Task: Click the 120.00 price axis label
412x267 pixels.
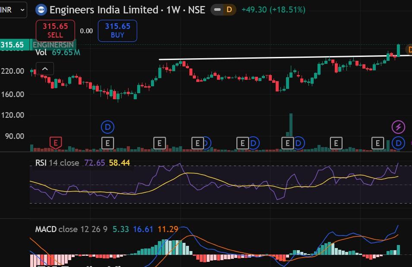Action: pos(13,115)
